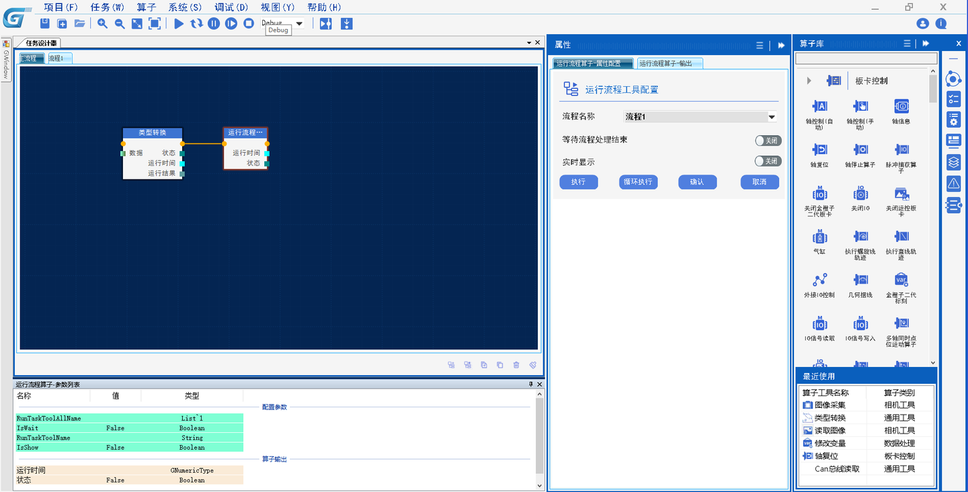Image resolution: width=968 pixels, height=492 pixels.
Task: Select the 轴控制(自动) operator icon
Action: [x=819, y=106]
